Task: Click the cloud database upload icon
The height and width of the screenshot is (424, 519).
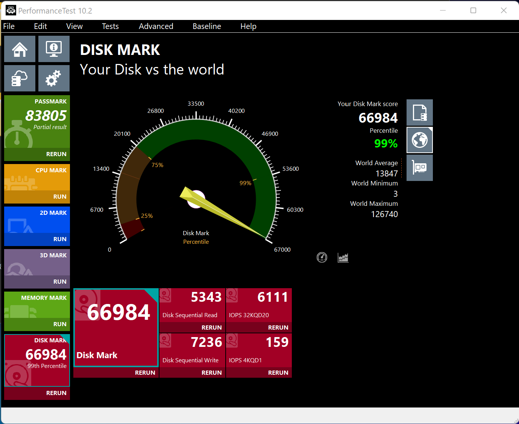Action: pyautogui.click(x=20, y=78)
